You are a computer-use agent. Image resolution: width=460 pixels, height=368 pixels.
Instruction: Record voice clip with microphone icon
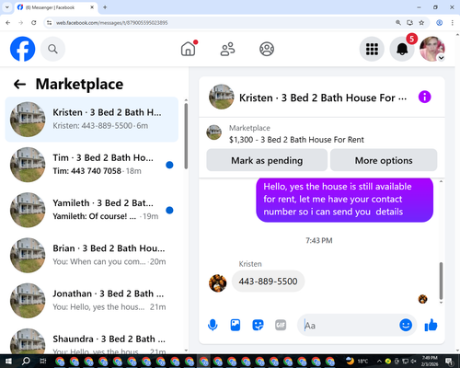coord(213,325)
